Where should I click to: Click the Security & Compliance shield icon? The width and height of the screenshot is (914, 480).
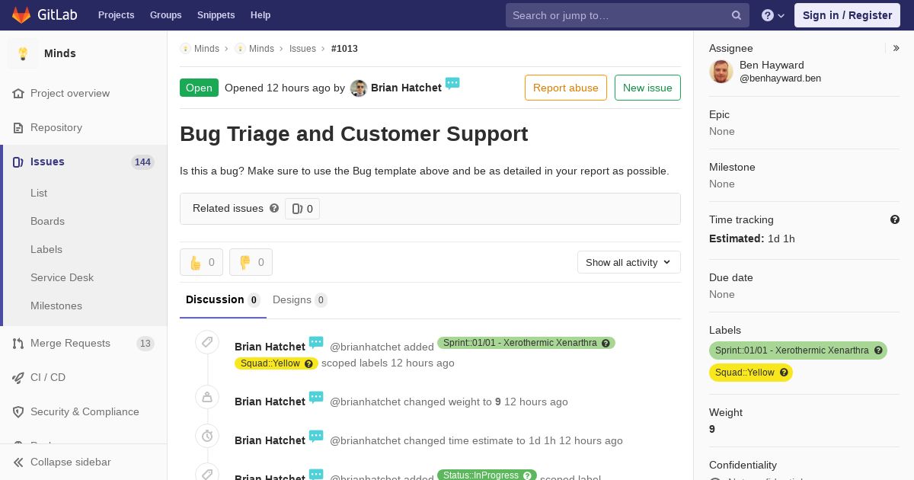[18, 411]
